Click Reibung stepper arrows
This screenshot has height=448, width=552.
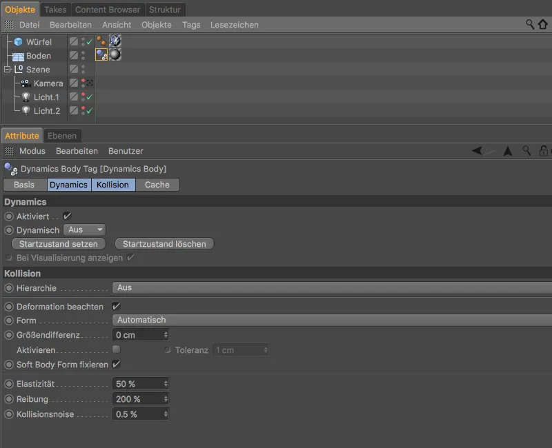point(166,399)
